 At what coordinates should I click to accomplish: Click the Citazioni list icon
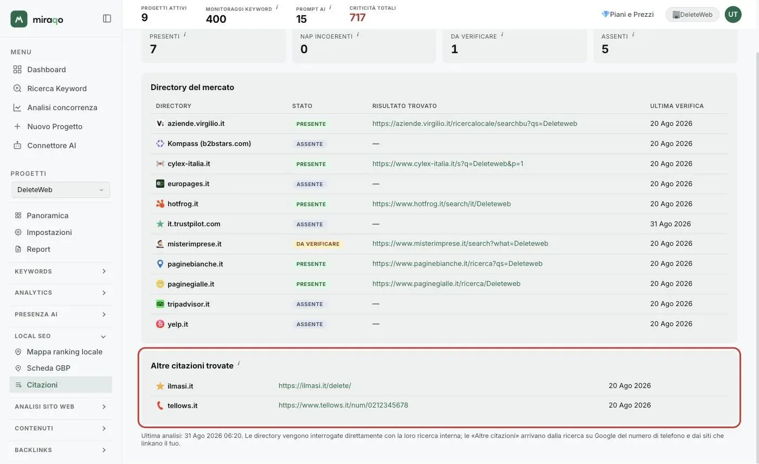[18, 385]
